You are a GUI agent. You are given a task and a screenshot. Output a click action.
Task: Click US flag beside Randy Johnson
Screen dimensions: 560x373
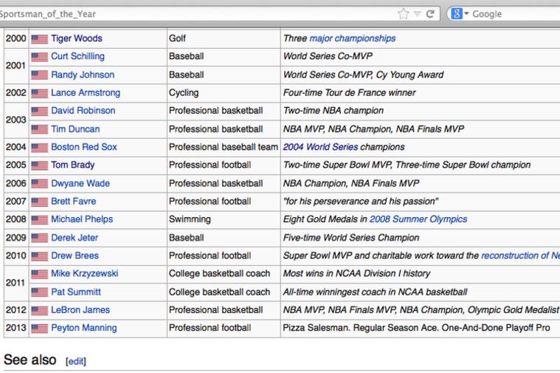[39, 75]
